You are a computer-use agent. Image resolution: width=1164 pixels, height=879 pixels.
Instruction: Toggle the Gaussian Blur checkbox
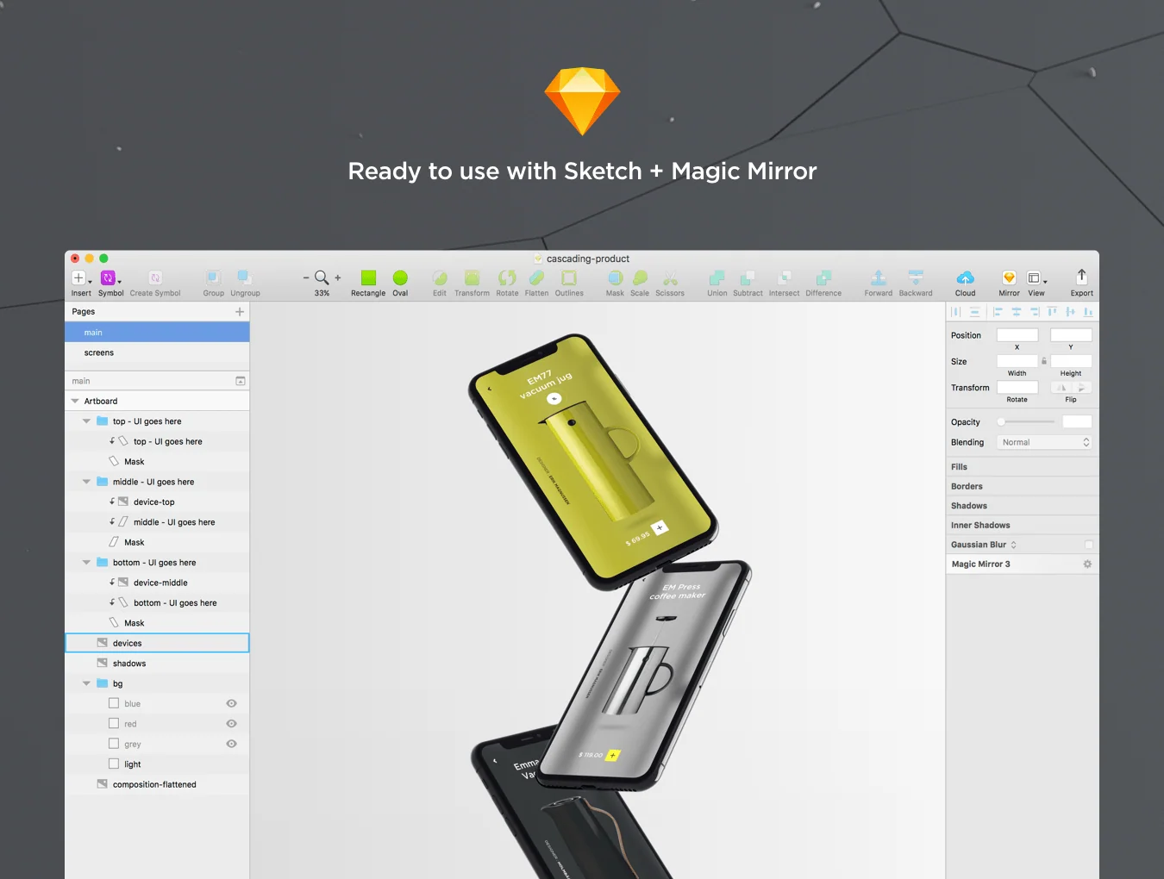pyautogui.click(x=1089, y=545)
